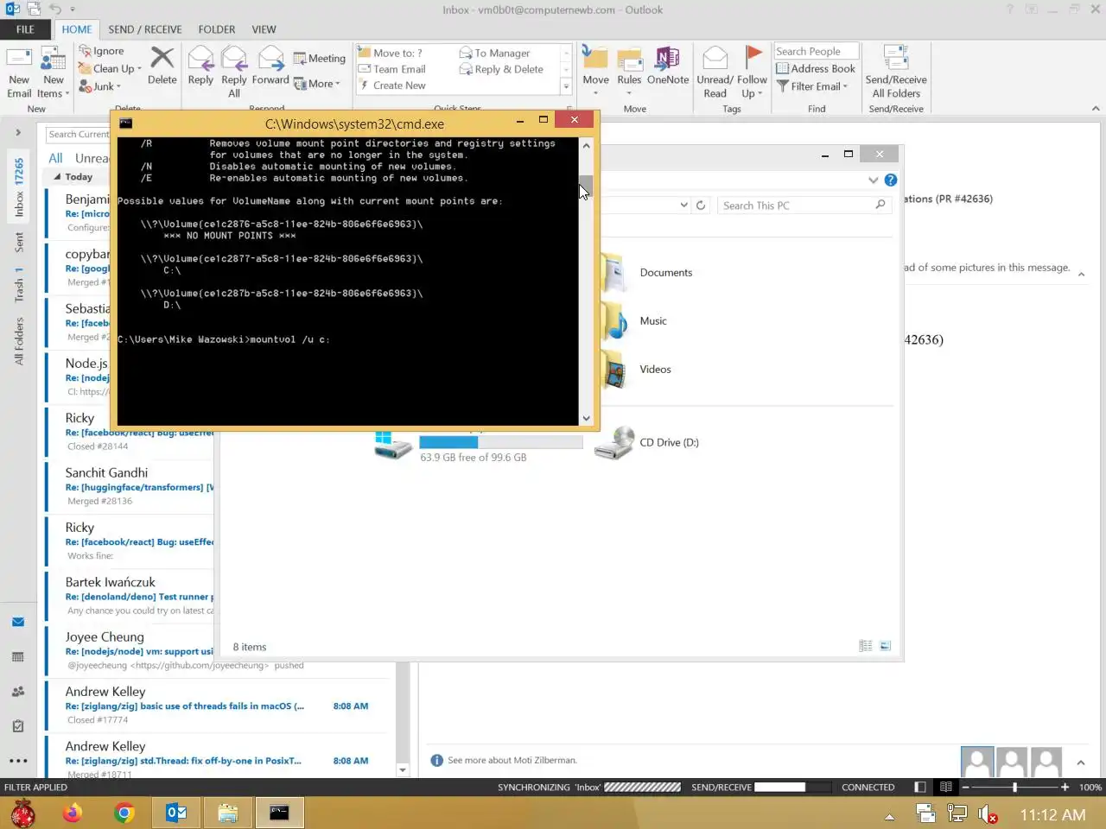This screenshot has height=829, width=1106.
Task: Open the FILE tab
Action: pos(25,28)
